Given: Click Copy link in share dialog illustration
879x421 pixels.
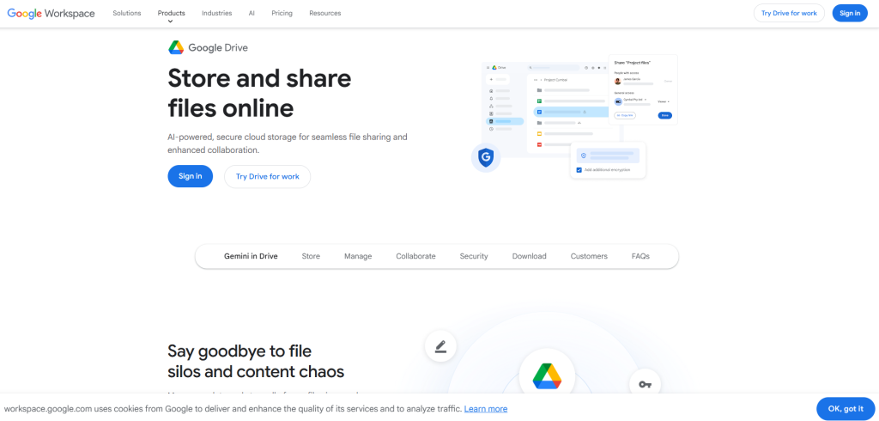Looking at the screenshot, I should tap(625, 115).
